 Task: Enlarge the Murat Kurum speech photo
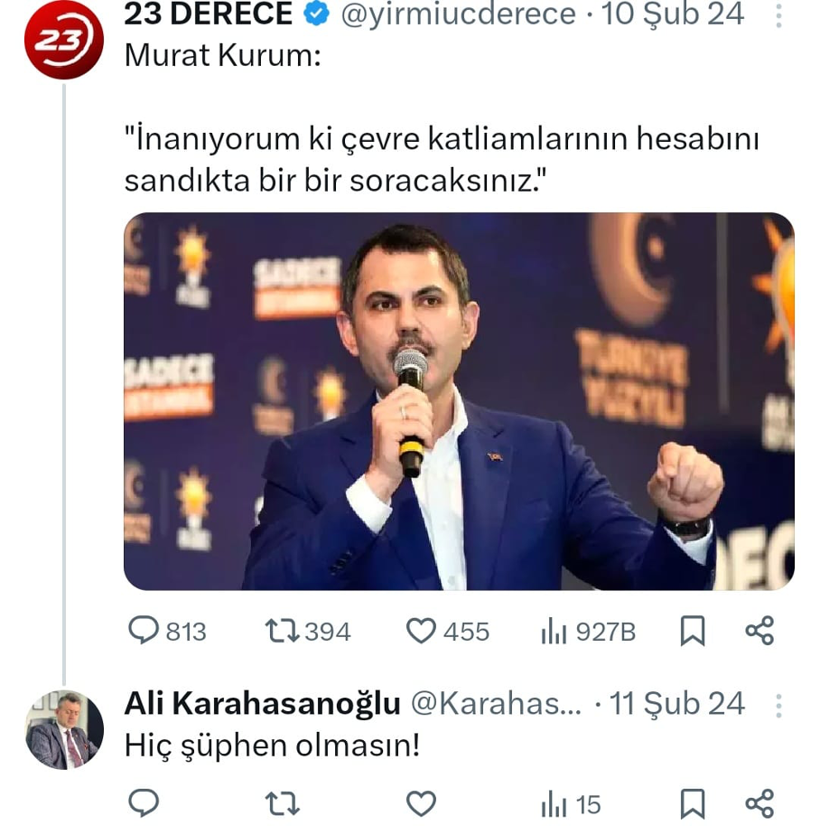[459, 401]
